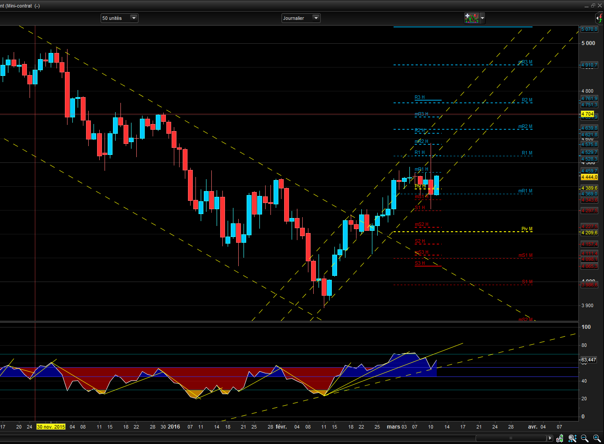Viewport: 604px width, 444px height.
Task: Expand the red-green arrows side panel tab
Action: 599,18
